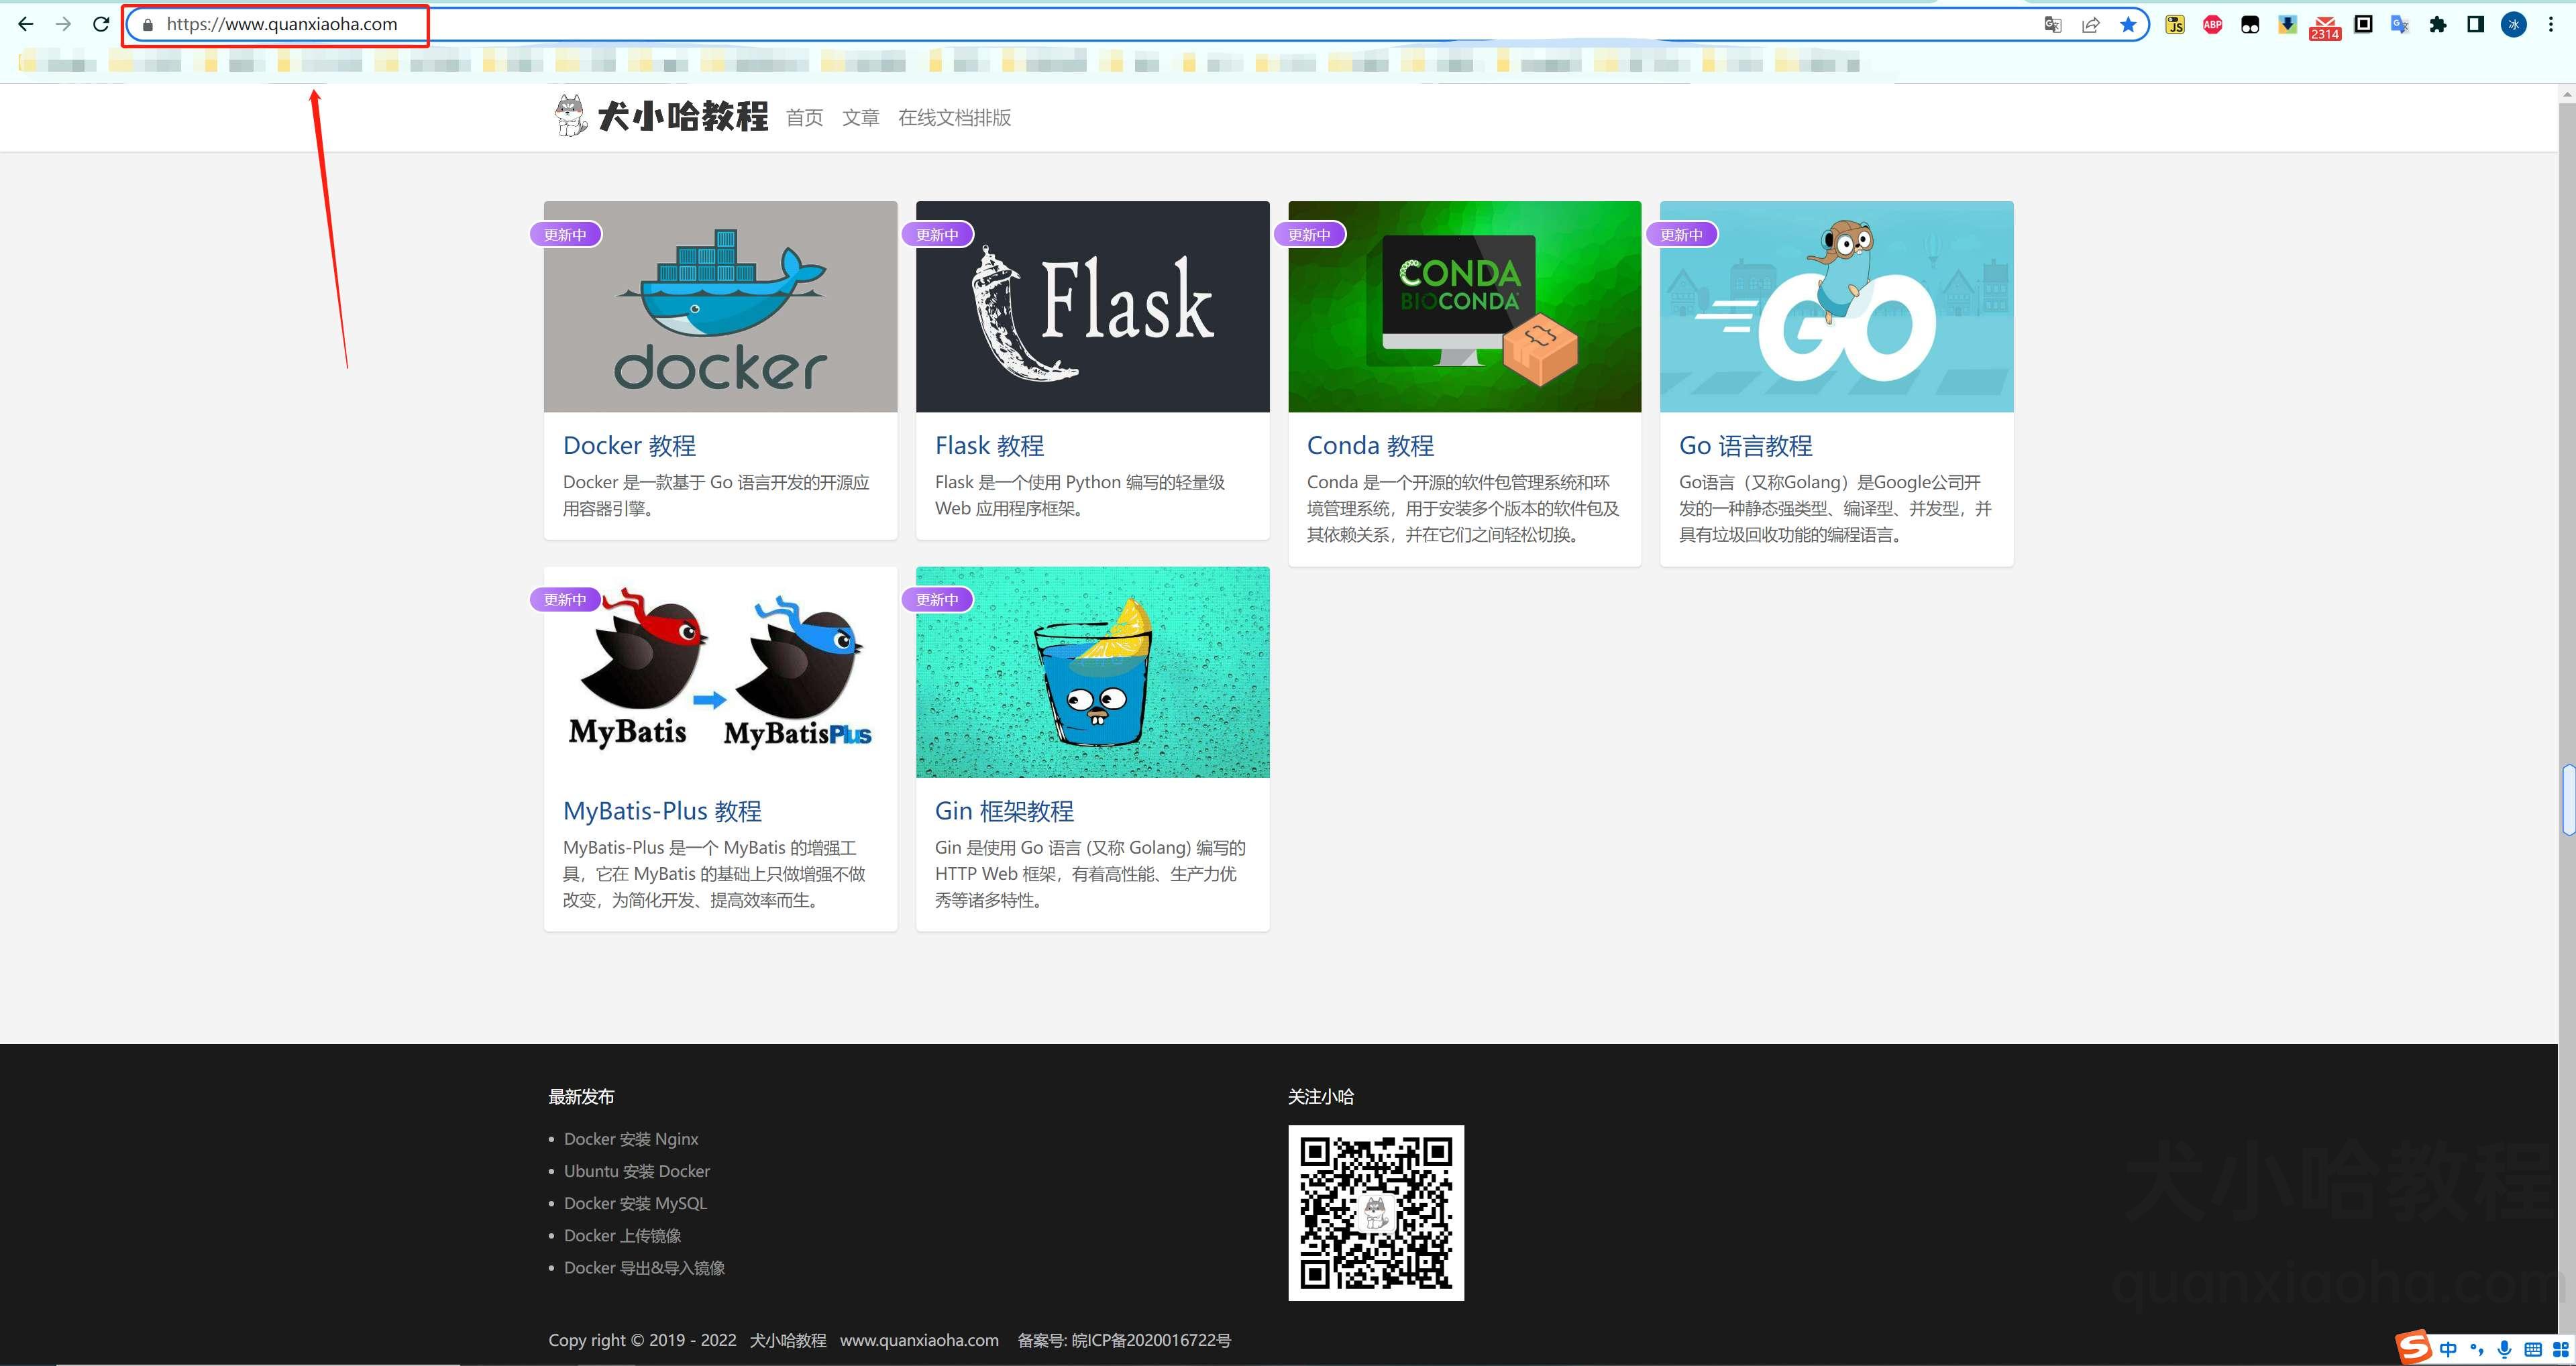2576x1366 pixels.
Task: Click the 更新中 badge on Docker card
Action: 565,234
